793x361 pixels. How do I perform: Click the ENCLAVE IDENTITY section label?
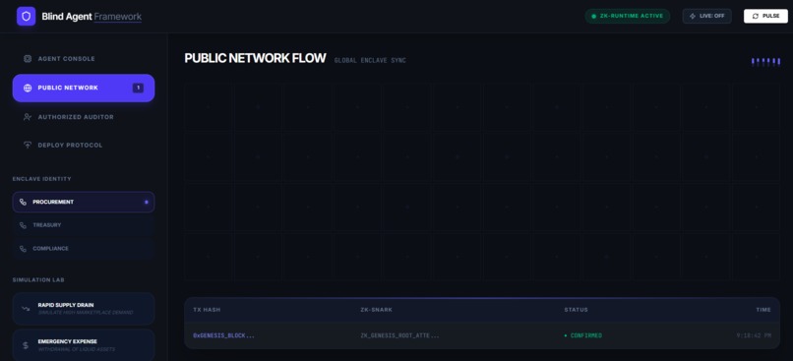click(x=42, y=179)
